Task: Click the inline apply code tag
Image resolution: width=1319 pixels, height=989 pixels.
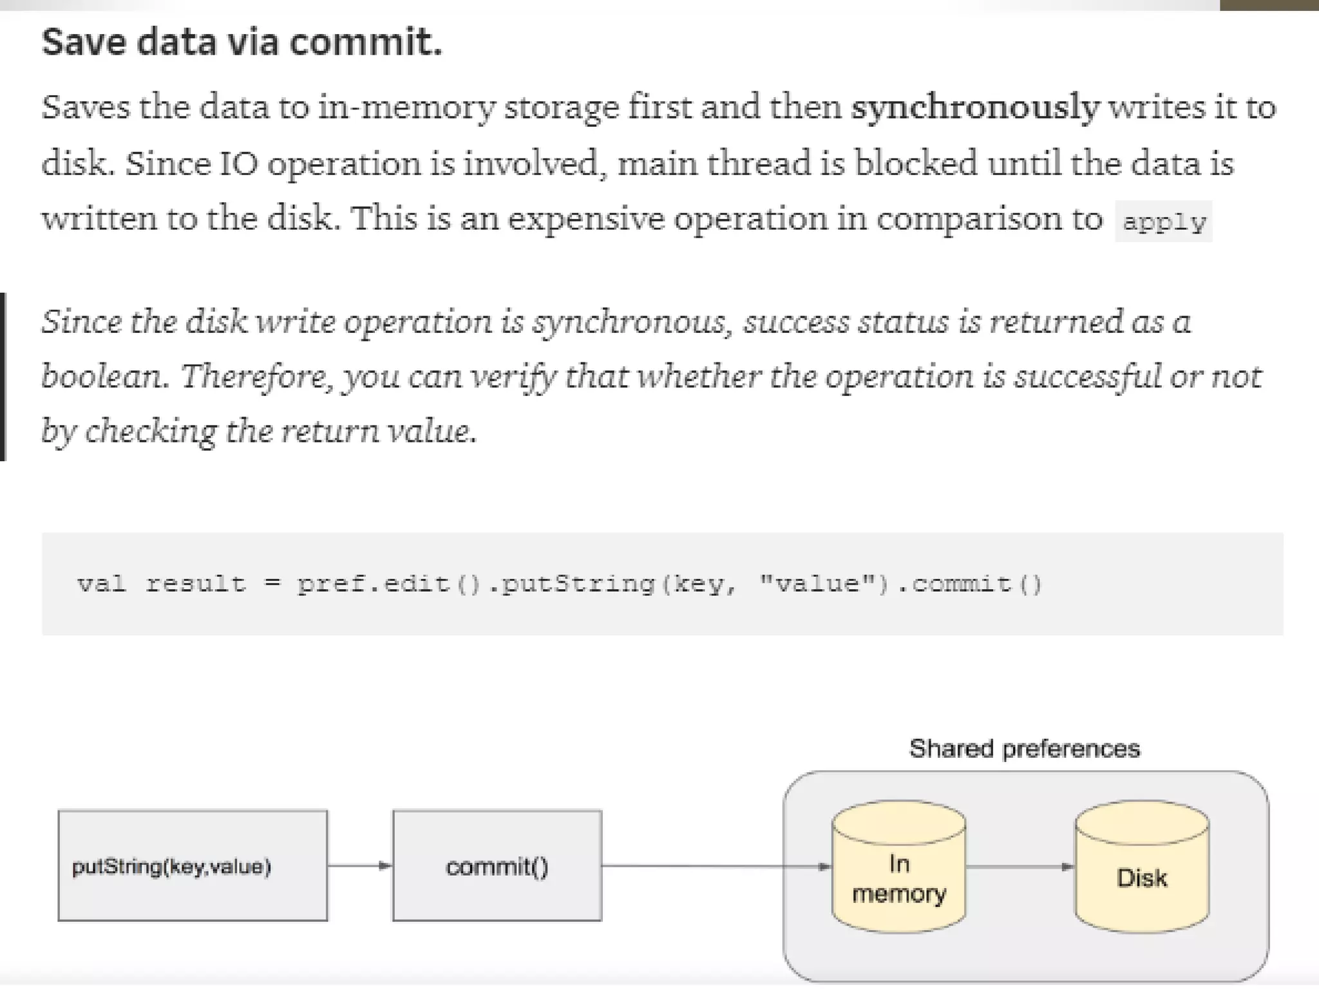Action: pos(1164,222)
